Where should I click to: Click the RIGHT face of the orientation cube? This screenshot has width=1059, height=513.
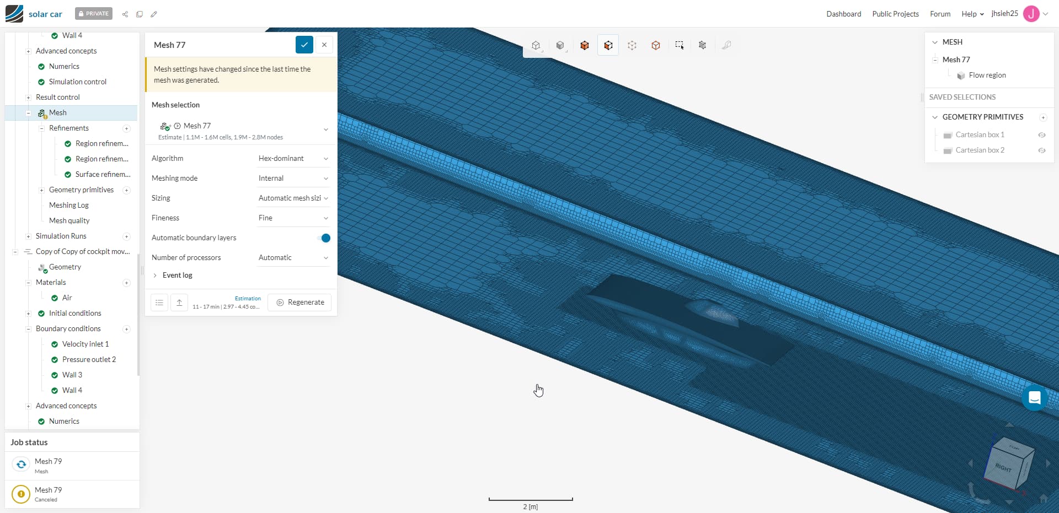[x=1004, y=467]
